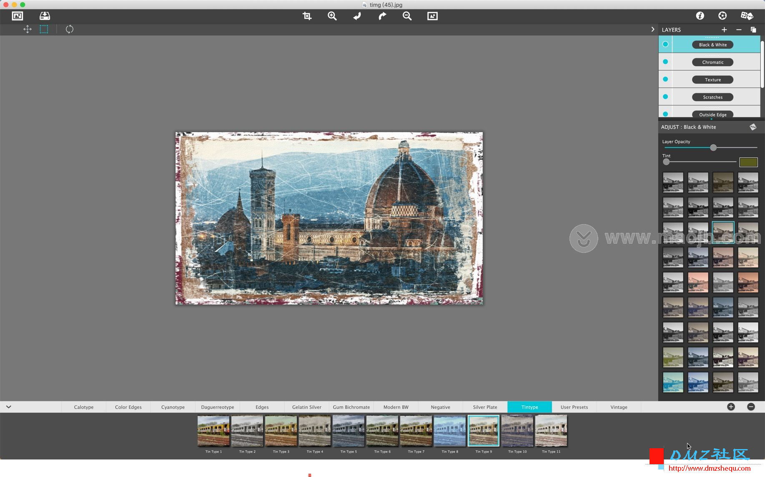Switch to the Cyanotype category

click(x=173, y=407)
